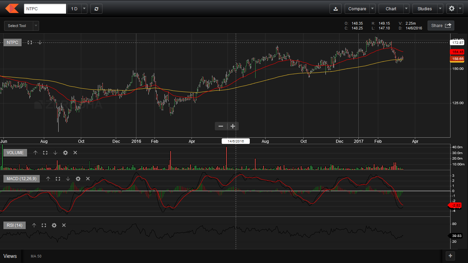Close the MACD panel
The height and width of the screenshot is (263, 468).
click(88, 179)
